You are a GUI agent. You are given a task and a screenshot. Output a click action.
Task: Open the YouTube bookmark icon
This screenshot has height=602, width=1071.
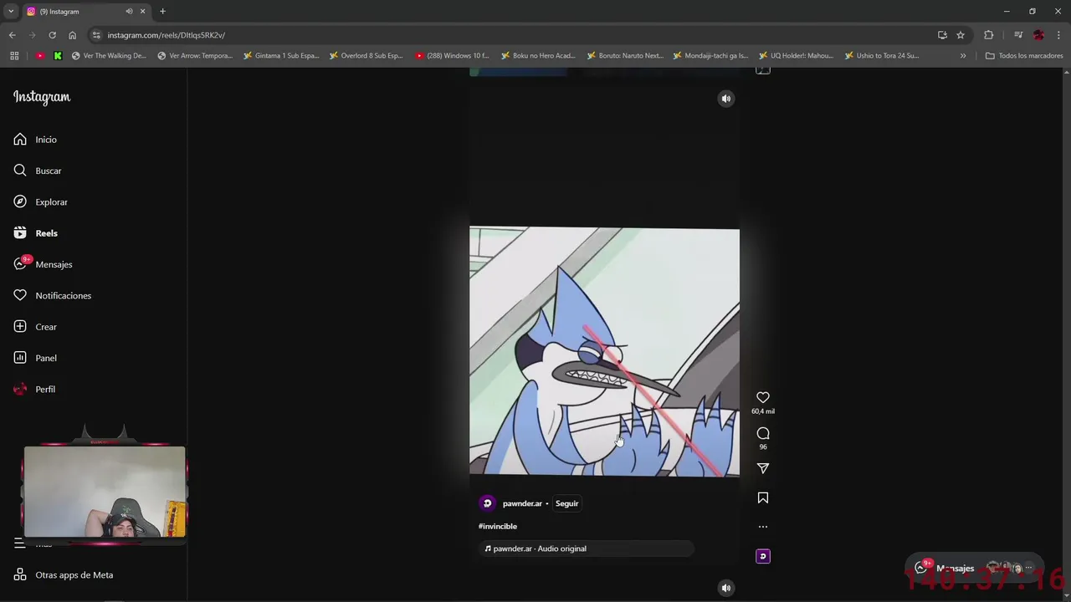40,56
